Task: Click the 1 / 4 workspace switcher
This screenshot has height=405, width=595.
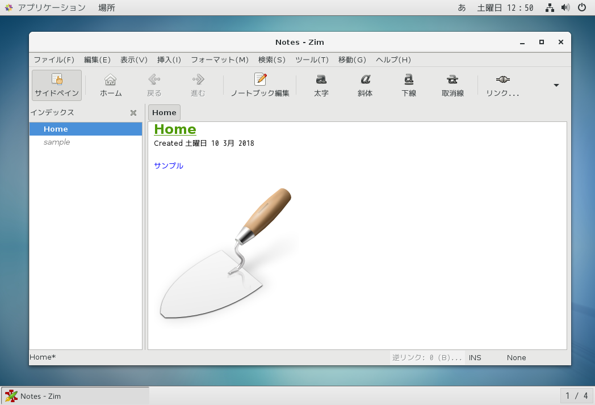Action: (576, 396)
